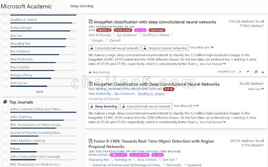Click the share arrow icon on the first paper card
The height and width of the screenshot is (167, 268).
click(248, 71)
